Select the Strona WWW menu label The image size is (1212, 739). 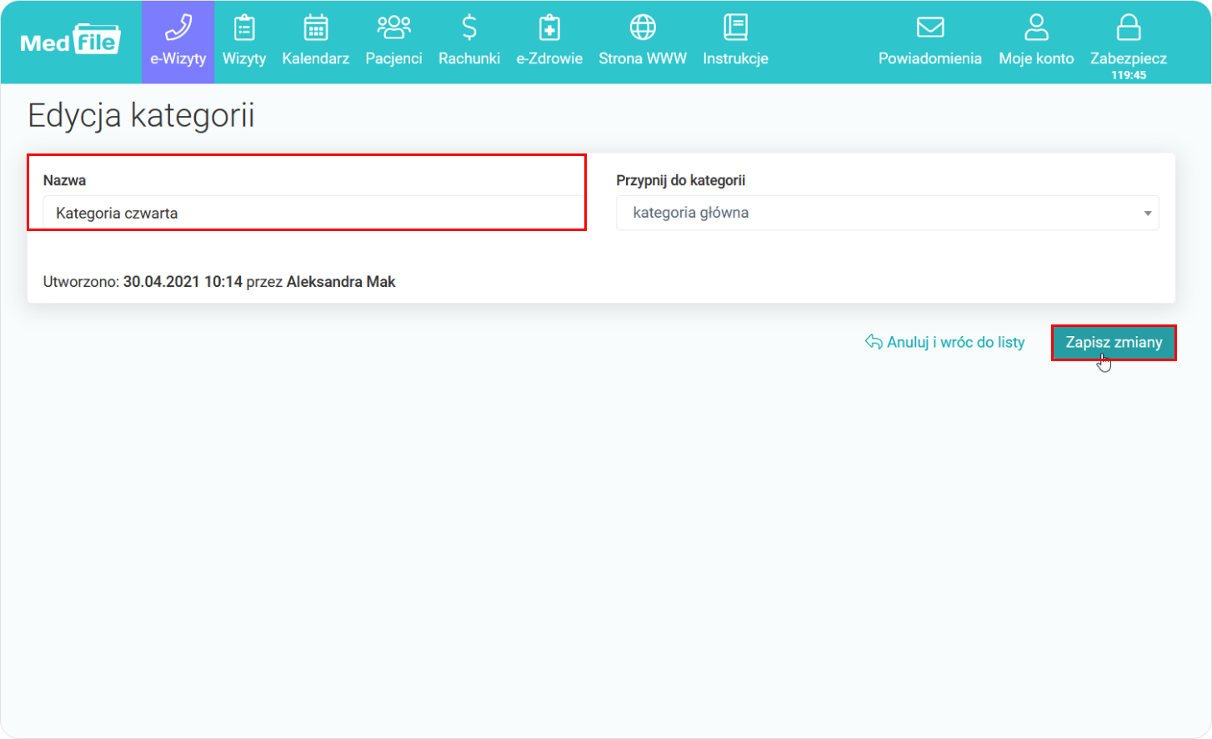643,58
